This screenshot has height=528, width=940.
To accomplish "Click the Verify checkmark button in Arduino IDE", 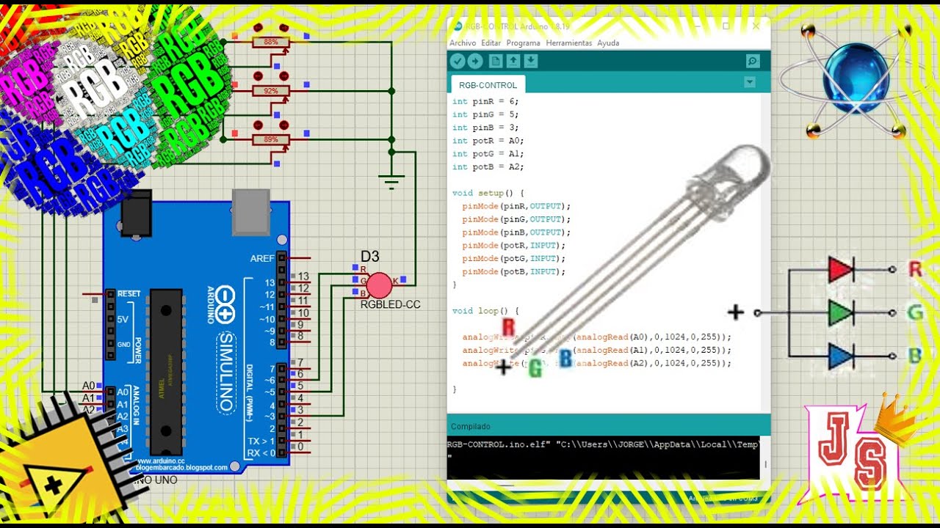I will (459, 61).
